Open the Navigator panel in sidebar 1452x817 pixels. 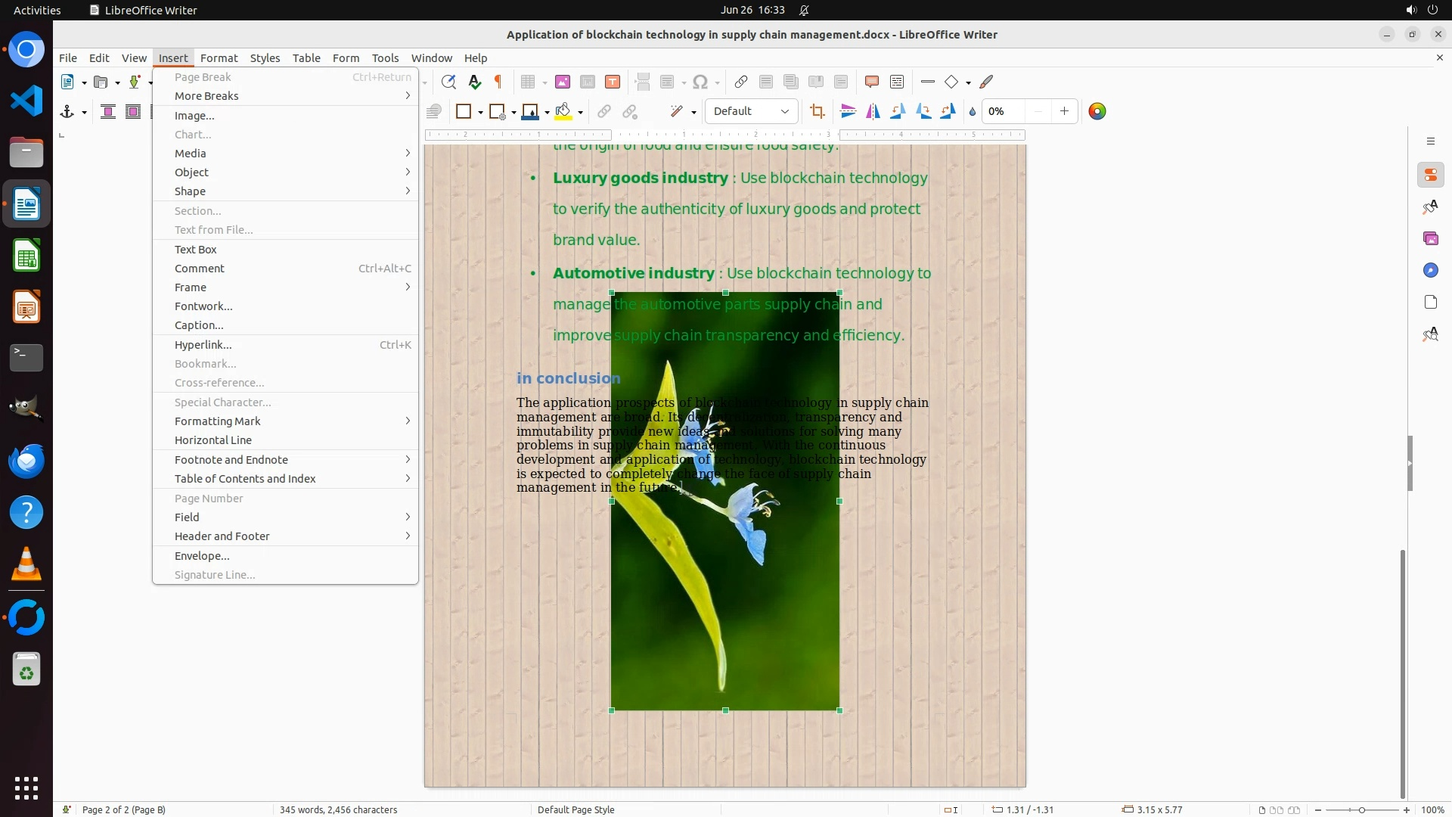[x=1430, y=271]
